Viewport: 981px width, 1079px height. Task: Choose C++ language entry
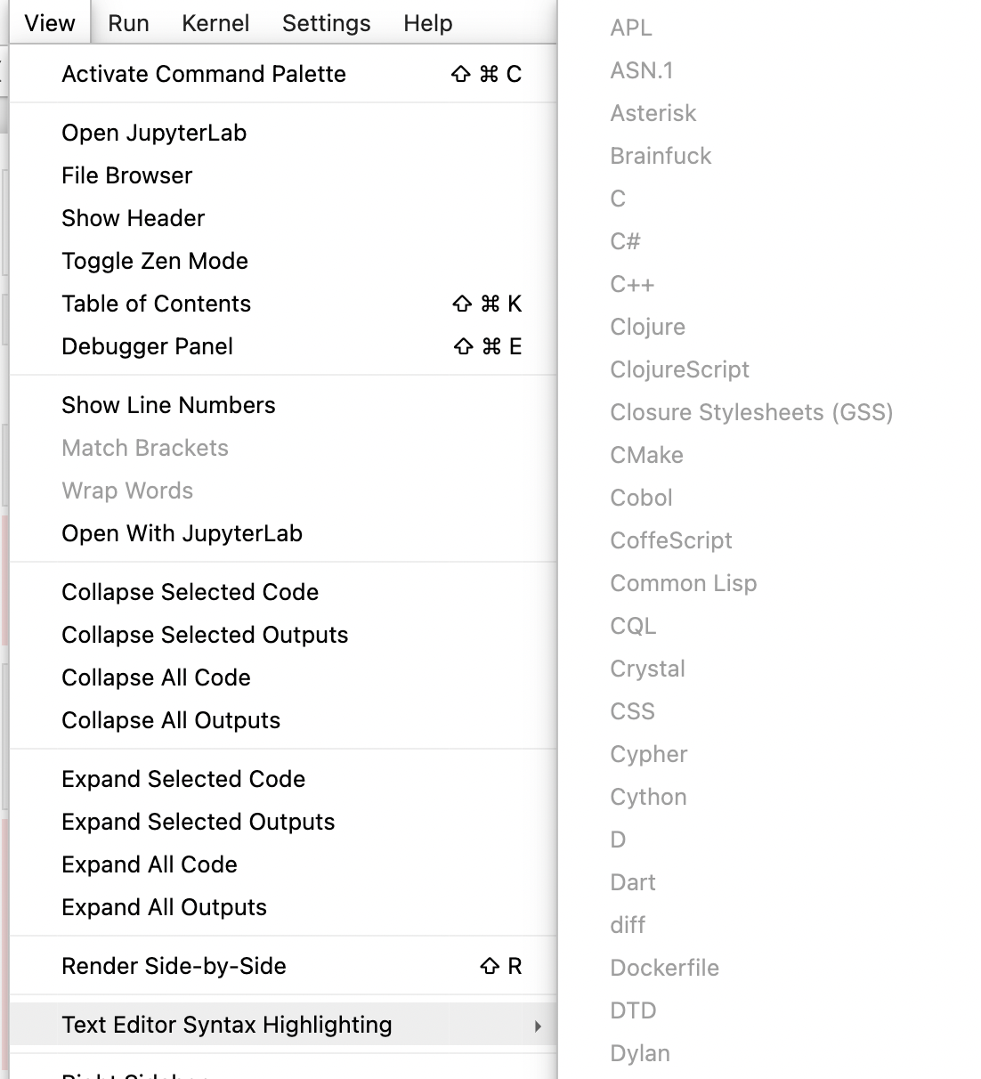[632, 284]
